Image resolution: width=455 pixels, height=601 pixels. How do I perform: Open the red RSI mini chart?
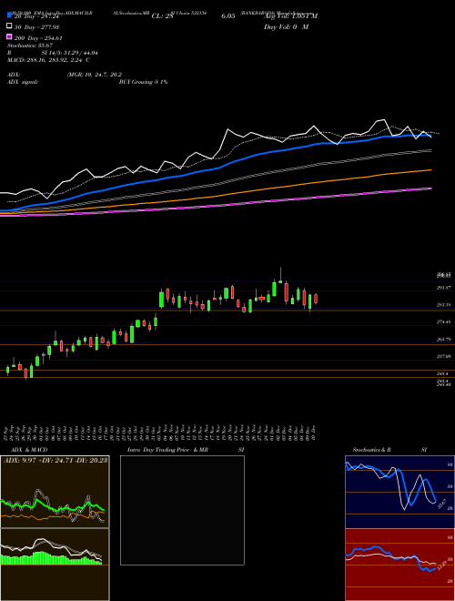[x=399, y=565]
